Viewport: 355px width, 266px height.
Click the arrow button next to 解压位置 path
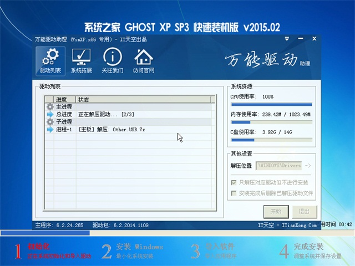tap(308, 166)
